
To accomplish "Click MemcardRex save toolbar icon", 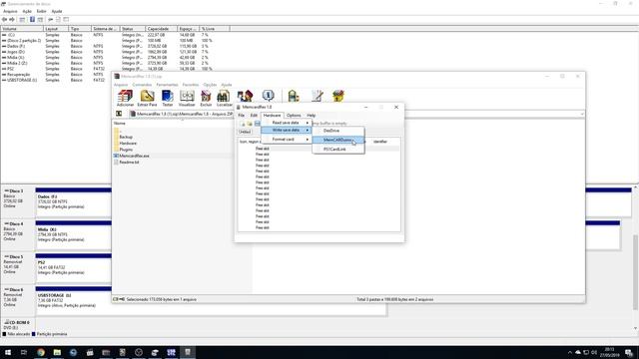I will tap(258, 124).
